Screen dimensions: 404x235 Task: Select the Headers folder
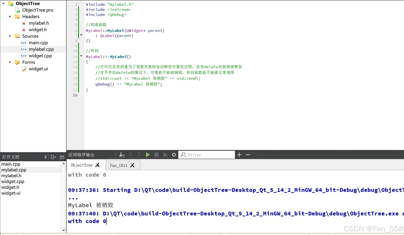31,16
